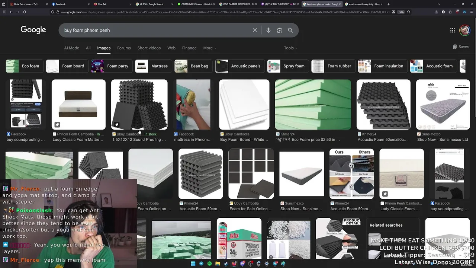Click the browser URL address bar
The height and width of the screenshot is (268, 476).
click(x=223, y=12)
